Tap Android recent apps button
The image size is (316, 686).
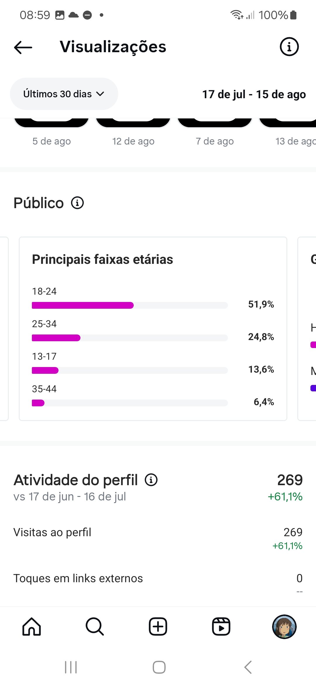[71, 668]
